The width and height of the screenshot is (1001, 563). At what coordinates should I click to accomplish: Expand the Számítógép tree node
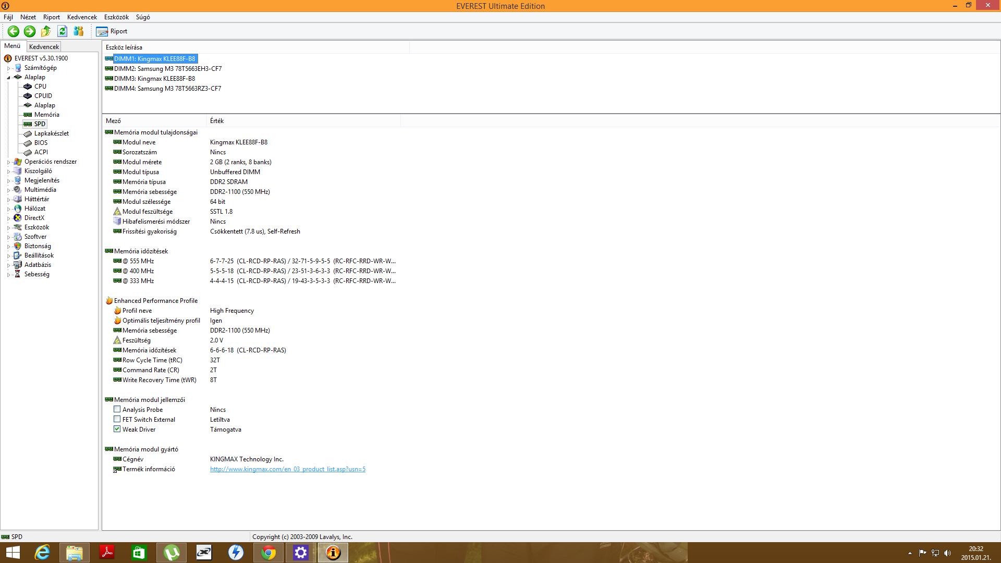(x=9, y=68)
